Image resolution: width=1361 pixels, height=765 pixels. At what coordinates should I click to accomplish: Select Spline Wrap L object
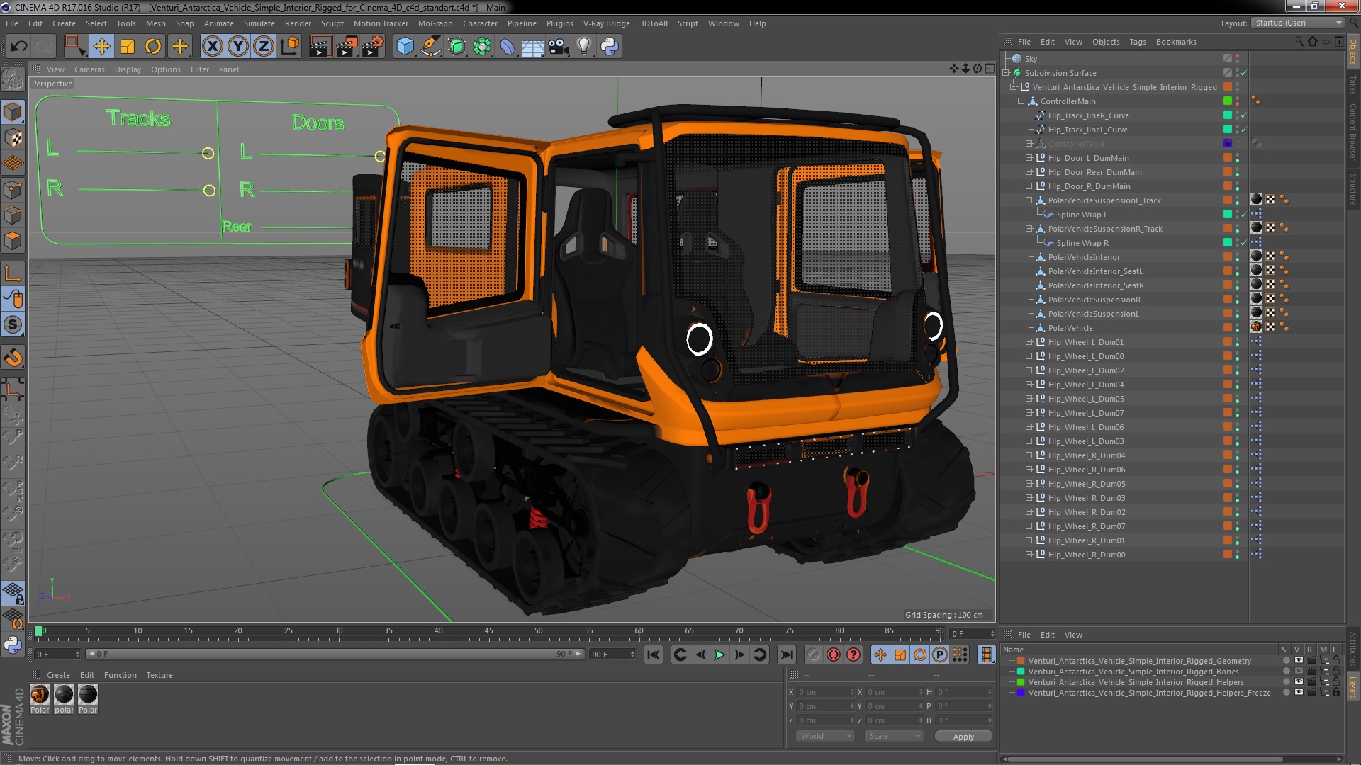tap(1081, 215)
